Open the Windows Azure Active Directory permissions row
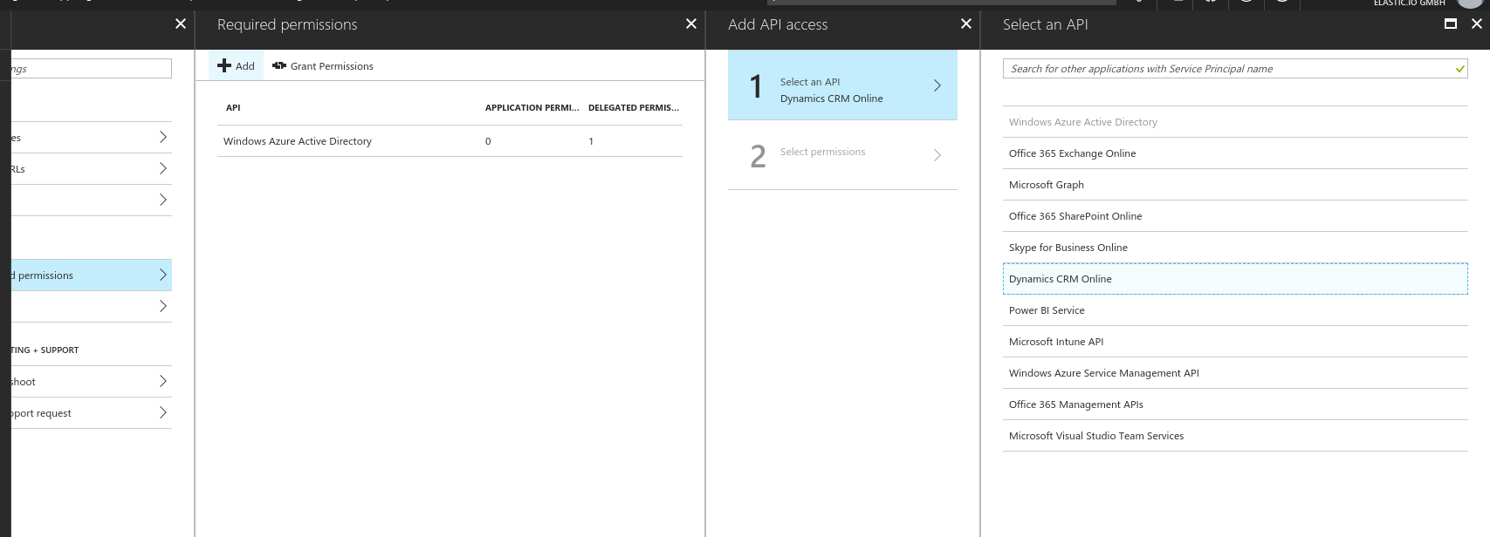1490x537 pixels. point(450,141)
